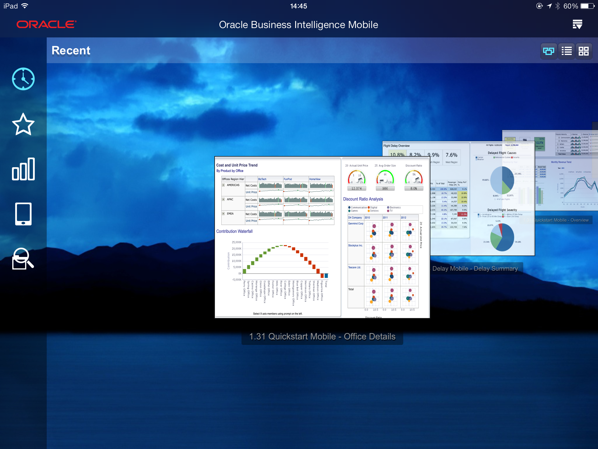Expand the APAC region row
This screenshot has height=449, width=598.
pyautogui.click(x=223, y=199)
